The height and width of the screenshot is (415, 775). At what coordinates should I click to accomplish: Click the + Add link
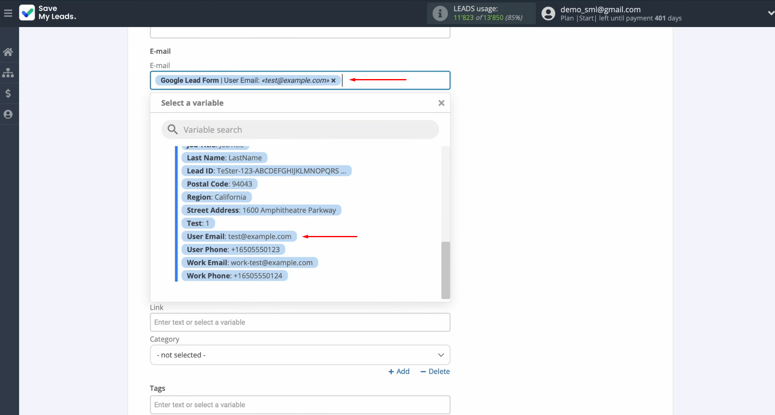(399, 371)
